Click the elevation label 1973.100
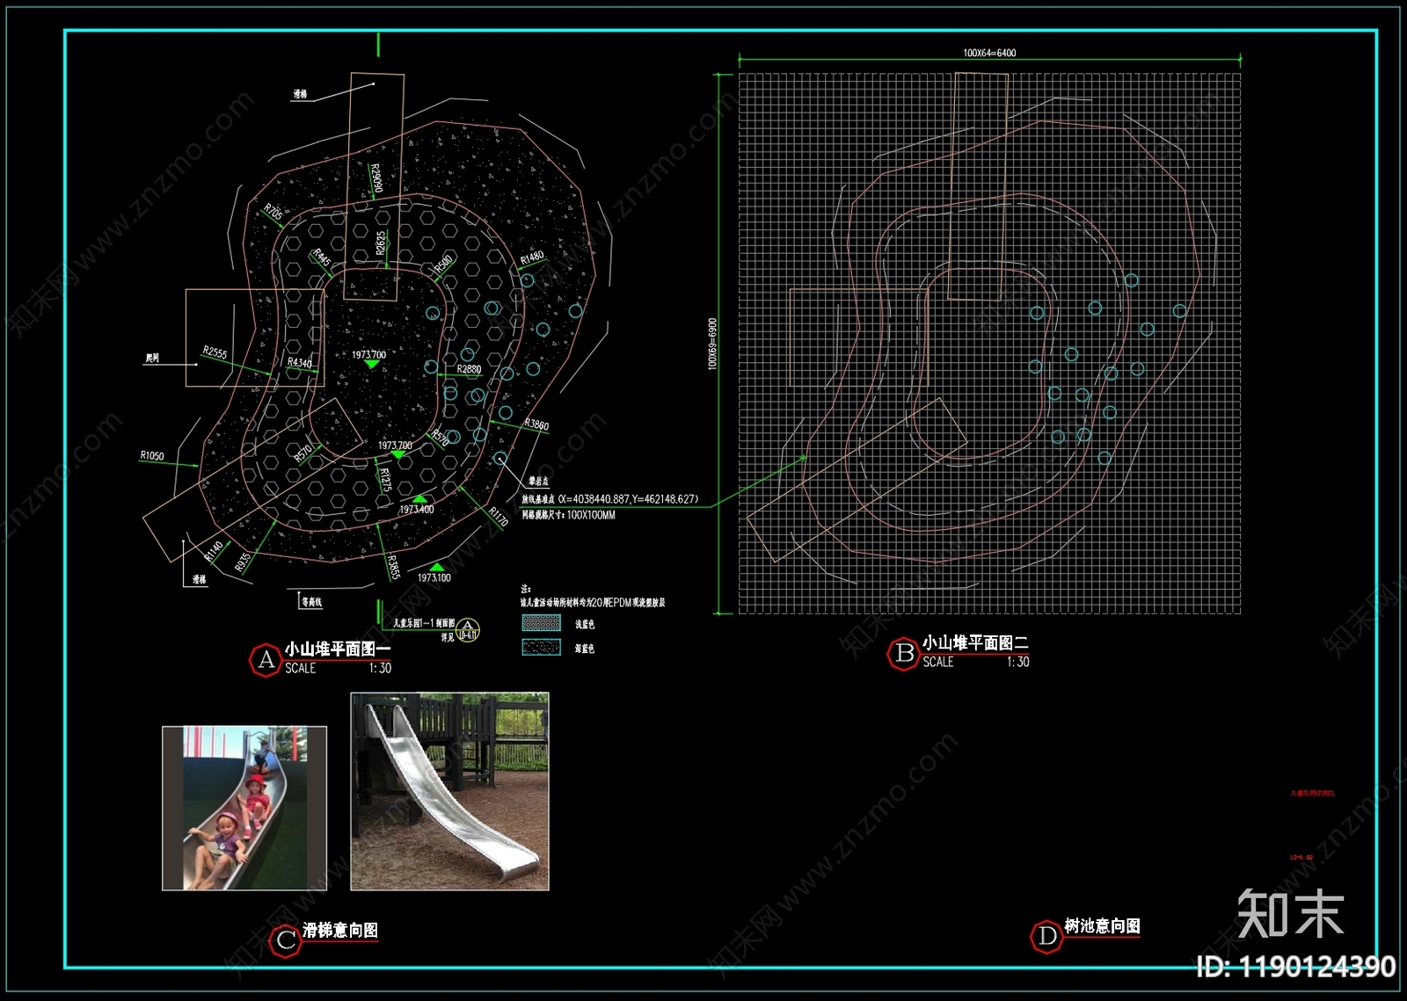 434,577
